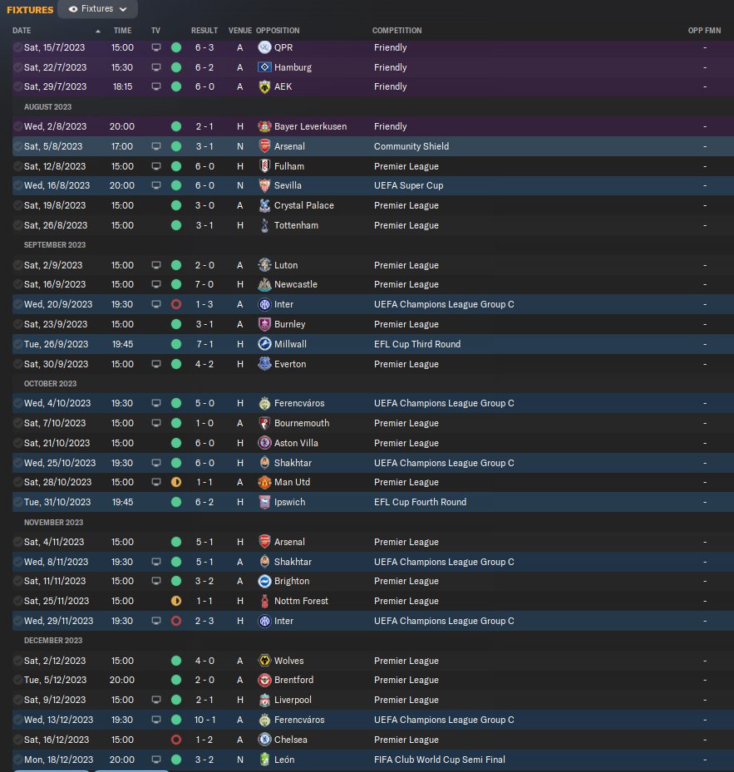Image resolution: width=734 pixels, height=772 pixels.
Task: Click the green win indicator for Newcastle match
Action: (x=176, y=284)
